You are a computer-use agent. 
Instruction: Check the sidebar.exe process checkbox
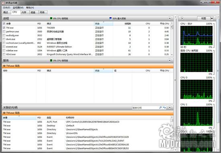(4, 51)
